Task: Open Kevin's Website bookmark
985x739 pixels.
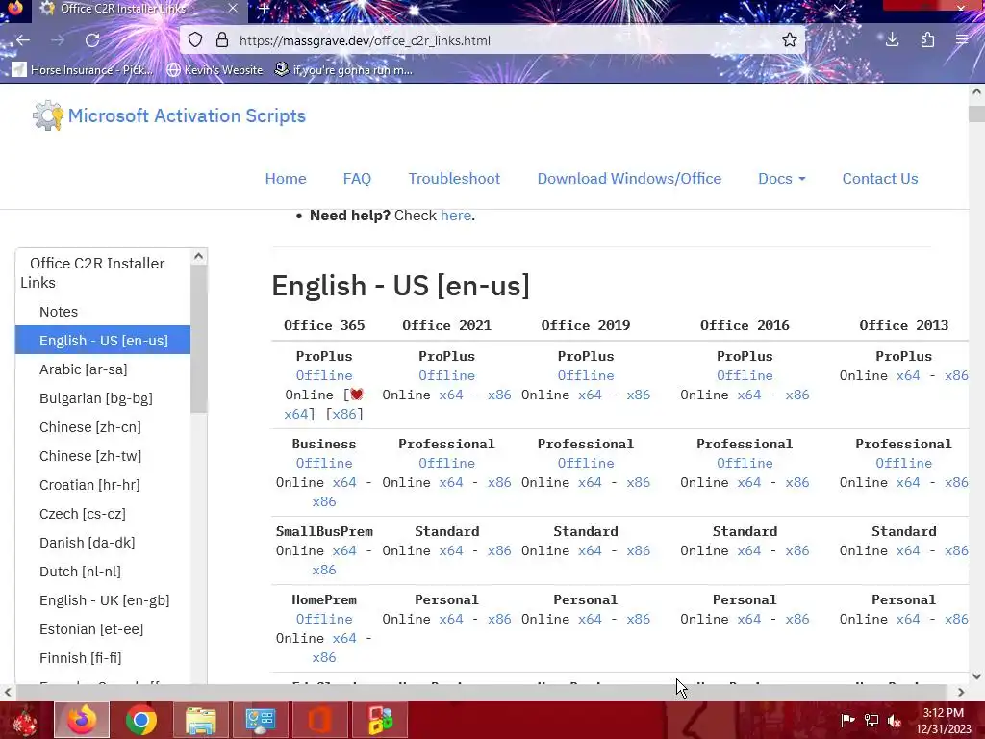Action: pyautogui.click(x=215, y=69)
